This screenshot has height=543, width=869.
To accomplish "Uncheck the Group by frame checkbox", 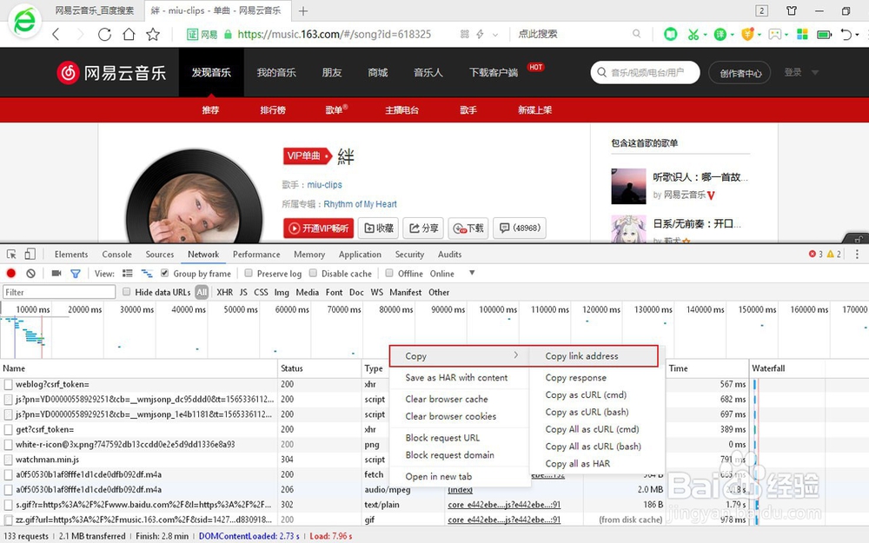I will coord(164,273).
